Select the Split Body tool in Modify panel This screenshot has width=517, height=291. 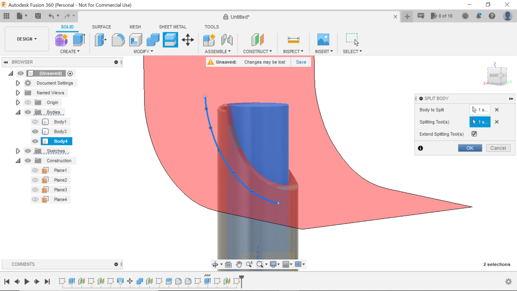pos(170,40)
